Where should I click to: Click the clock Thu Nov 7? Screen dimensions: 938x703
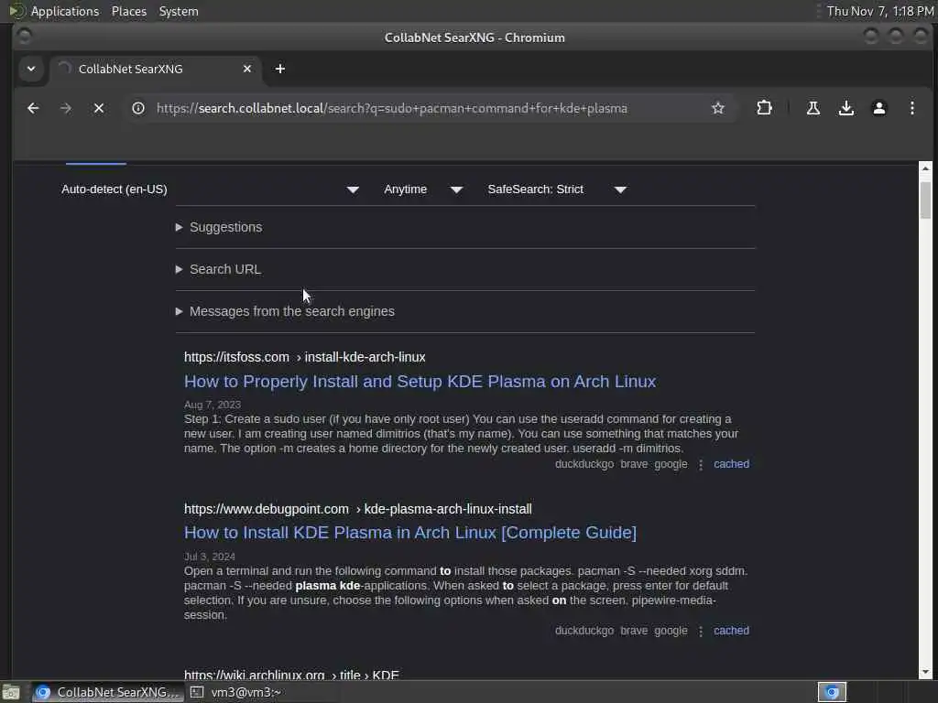(x=880, y=11)
